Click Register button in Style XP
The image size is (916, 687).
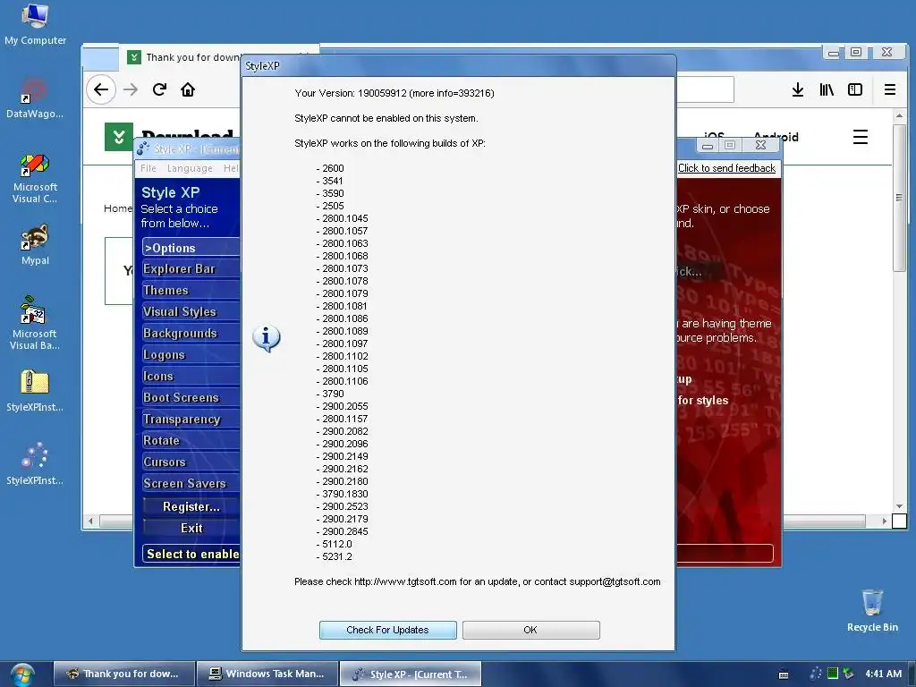click(x=191, y=506)
